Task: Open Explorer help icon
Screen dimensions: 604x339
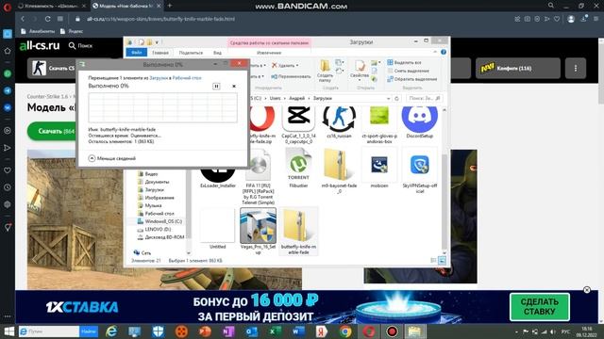Action: click(x=444, y=52)
